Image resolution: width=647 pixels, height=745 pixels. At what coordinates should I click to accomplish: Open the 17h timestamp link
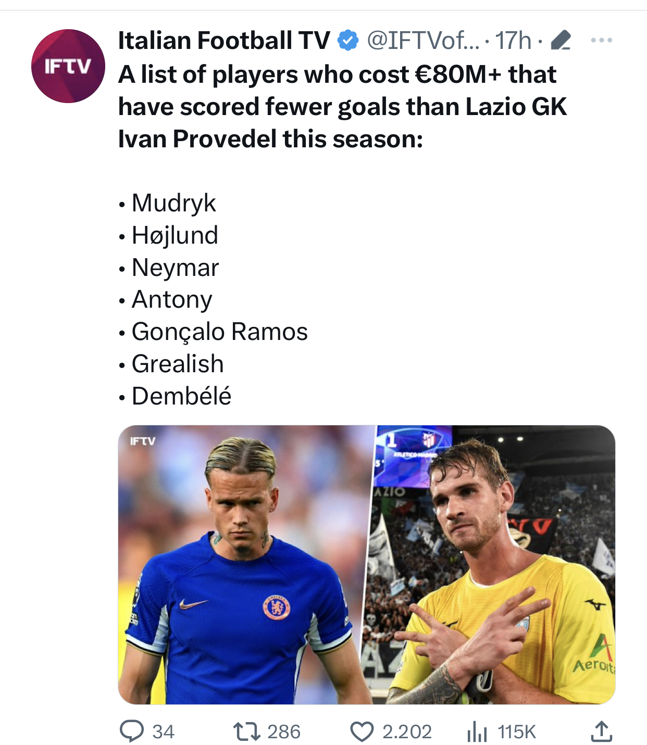(513, 41)
